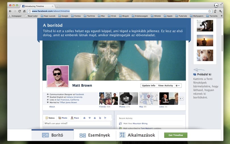Viewport: 230px width, 144px height.
Task: Click the fullscreen arrows in title bar
Action: tap(221, 4)
